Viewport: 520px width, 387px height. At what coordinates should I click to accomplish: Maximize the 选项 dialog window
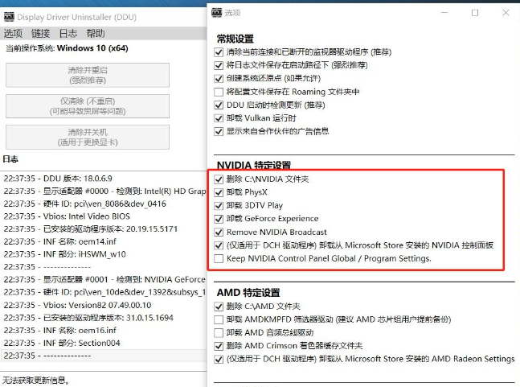(x=475, y=13)
